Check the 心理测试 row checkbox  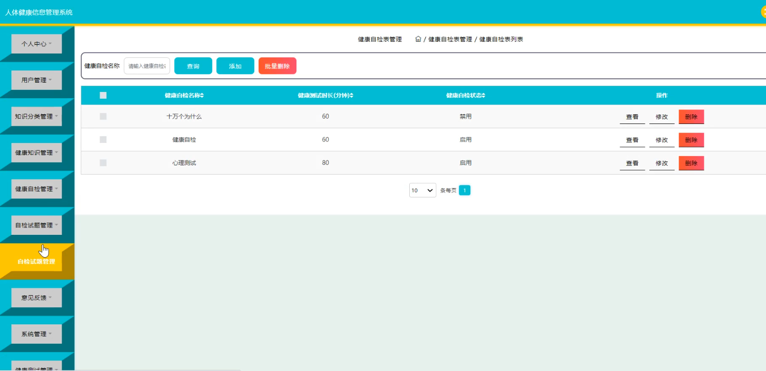103,163
